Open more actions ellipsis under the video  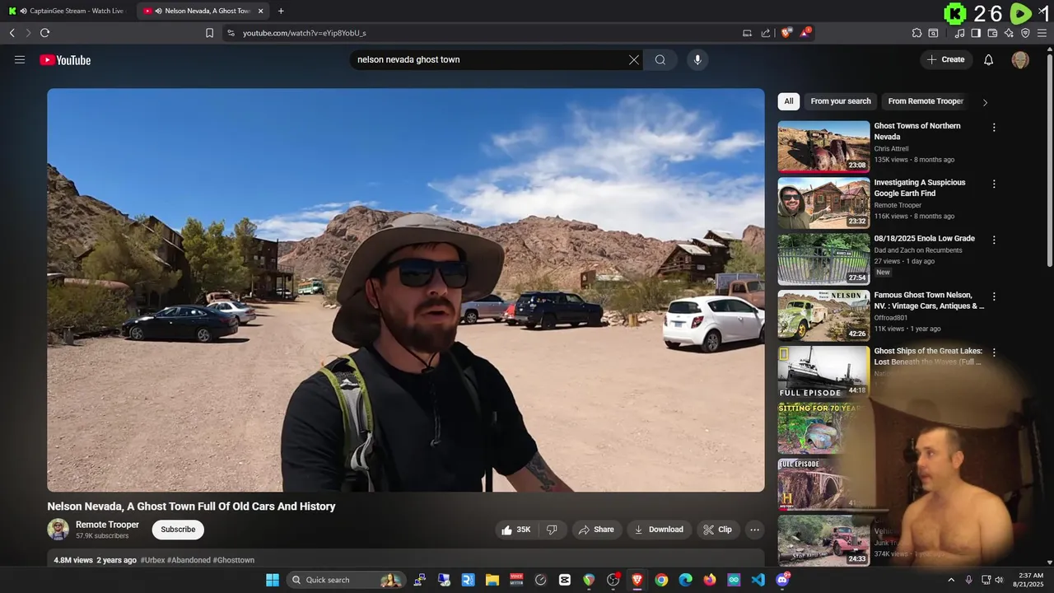(x=754, y=530)
